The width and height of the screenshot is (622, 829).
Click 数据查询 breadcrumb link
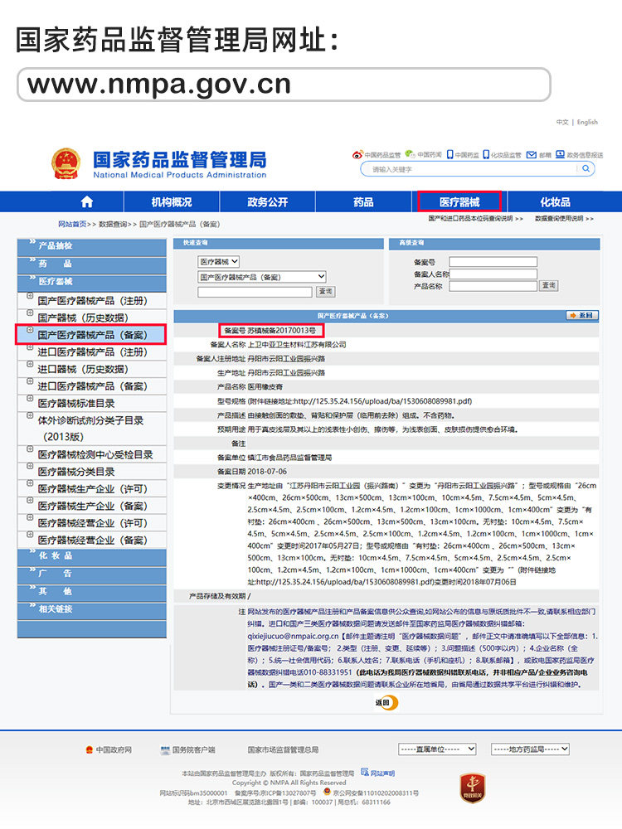pos(113,224)
